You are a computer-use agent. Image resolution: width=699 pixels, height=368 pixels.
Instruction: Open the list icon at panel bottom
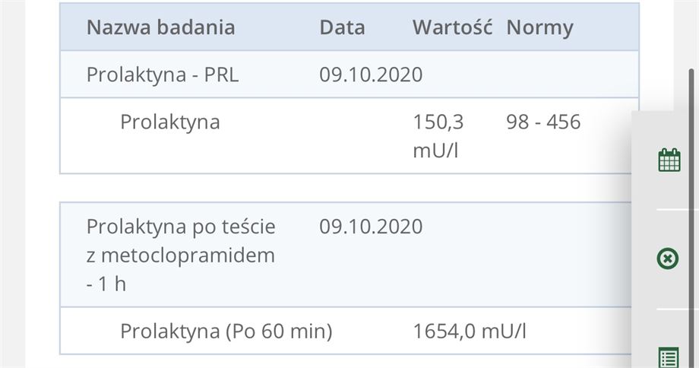click(x=669, y=357)
